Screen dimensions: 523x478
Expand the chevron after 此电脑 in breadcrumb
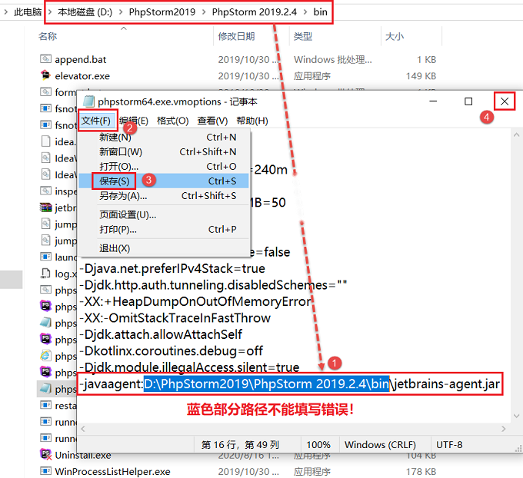[x=50, y=12]
